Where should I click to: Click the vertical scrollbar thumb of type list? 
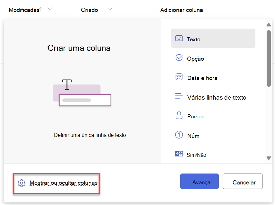pos(269,58)
